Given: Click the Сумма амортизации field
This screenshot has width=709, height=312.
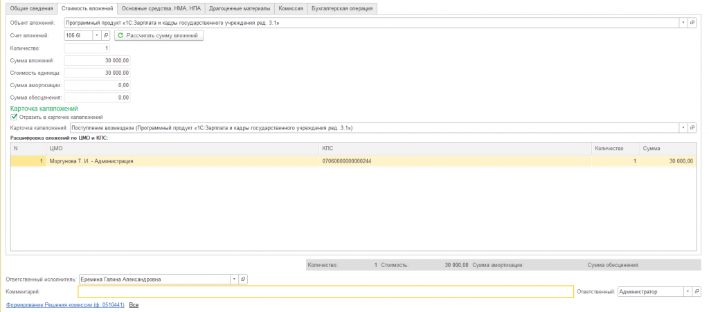Looking at the screenshot, I should (x=97, y=85).
